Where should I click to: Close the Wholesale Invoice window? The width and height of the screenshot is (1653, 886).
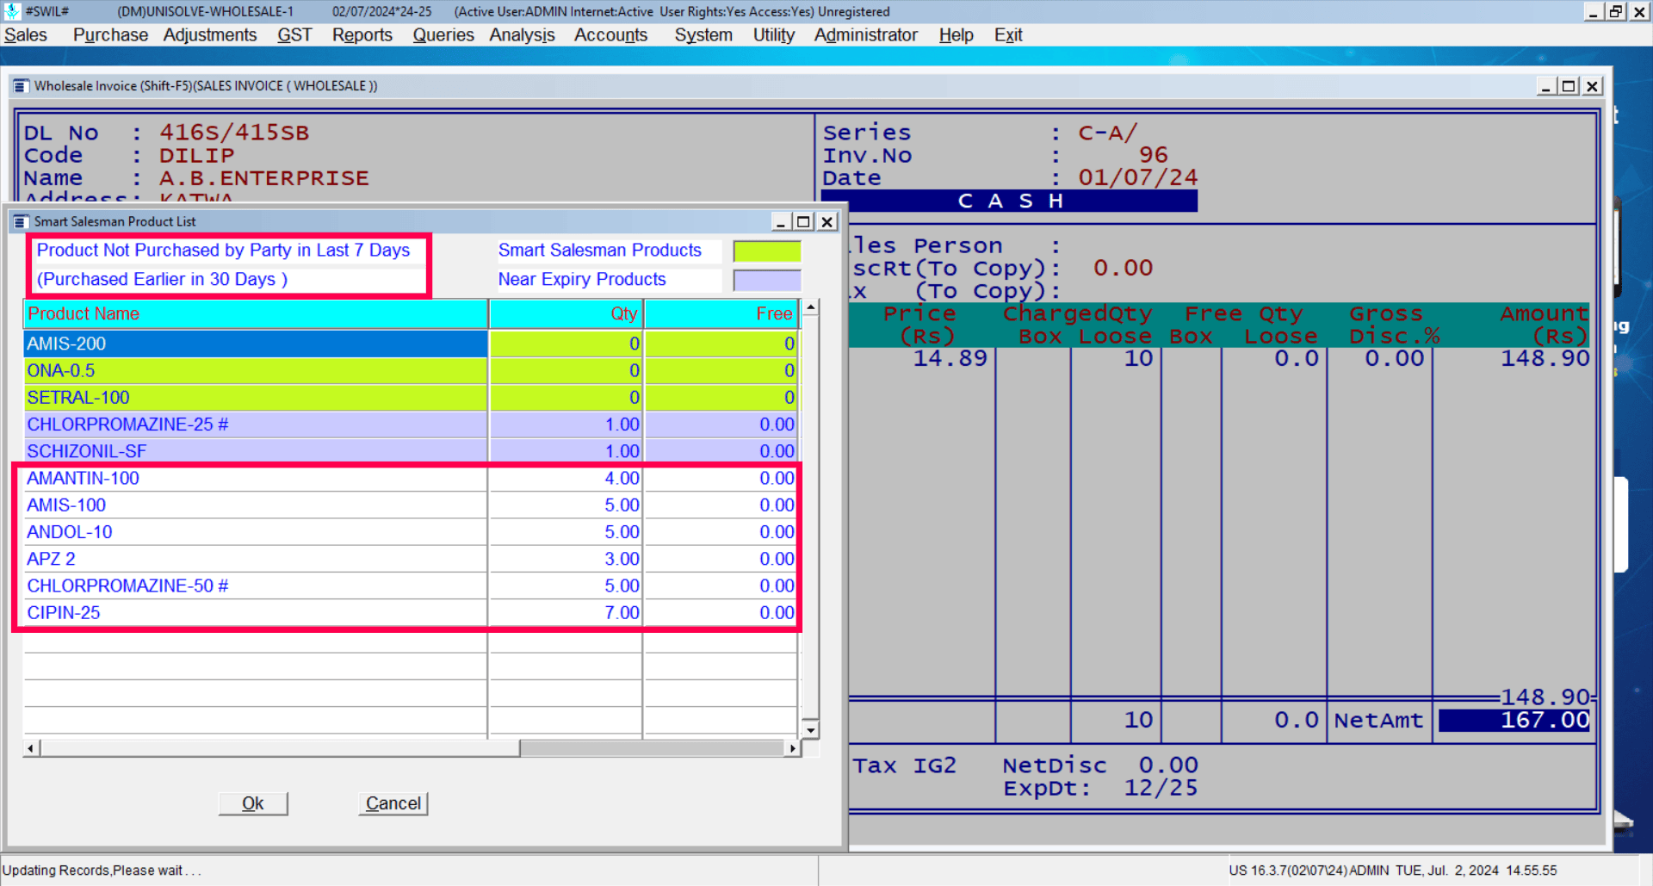click(1592, 86)
